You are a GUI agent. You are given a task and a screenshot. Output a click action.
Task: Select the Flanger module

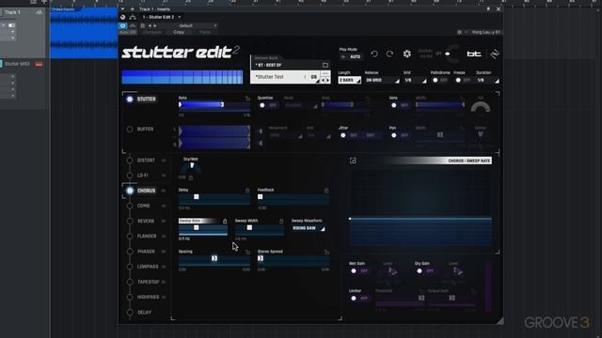point(147,237)
